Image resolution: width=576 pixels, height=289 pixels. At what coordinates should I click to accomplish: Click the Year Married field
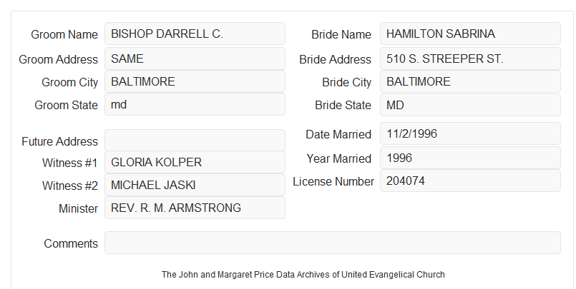[470, 158]
